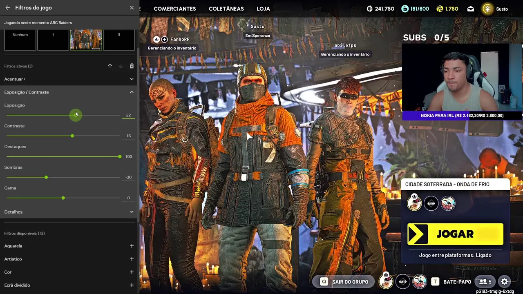Edit the Exposição value field showing 22
This screenshot has height=294, width=523.
[129, 115]
